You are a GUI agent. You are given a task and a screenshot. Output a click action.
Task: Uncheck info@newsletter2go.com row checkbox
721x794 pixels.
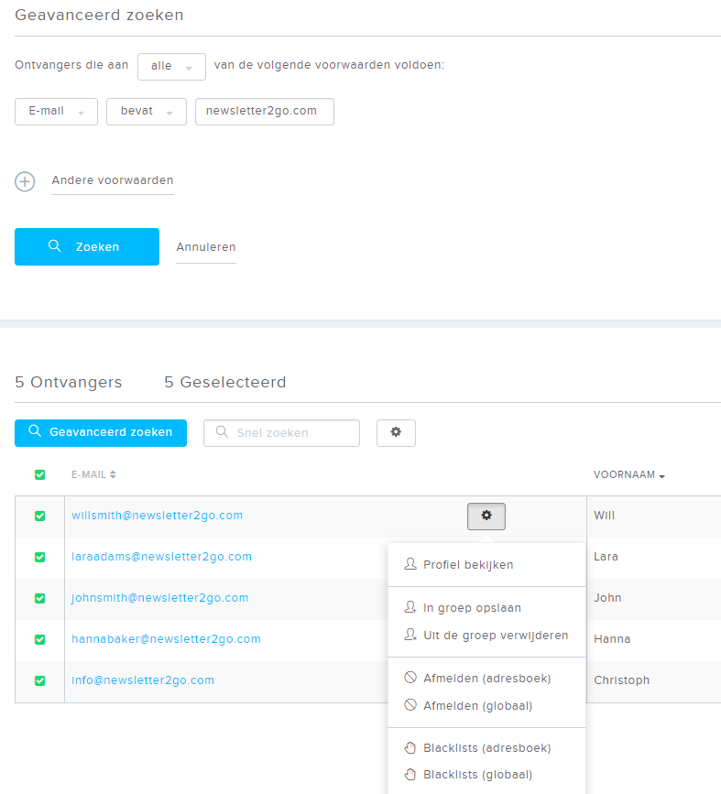point(39,680)
